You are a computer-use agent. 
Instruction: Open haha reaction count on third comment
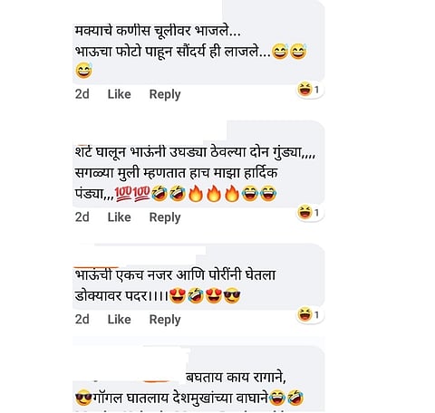(309, 315)
